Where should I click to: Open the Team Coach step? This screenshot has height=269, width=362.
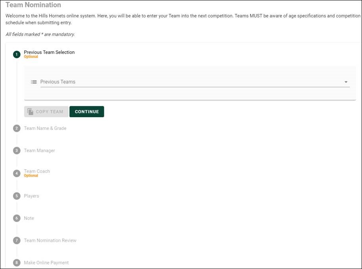pos(37,171)
